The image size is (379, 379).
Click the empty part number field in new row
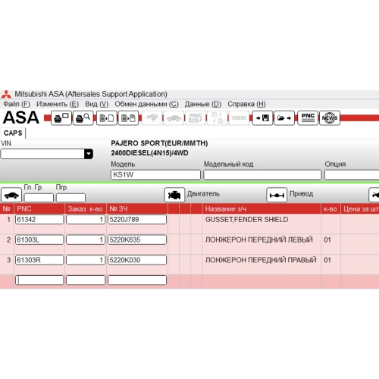137,280
